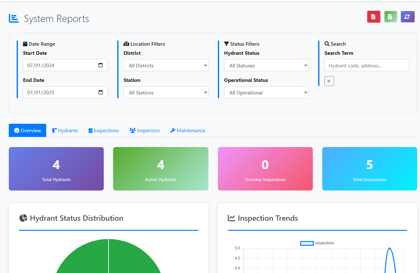The width and height of the screenshot is (420, 273).
Task: Open calendar picker icon for End Date
Action: (x=101, y=92)
